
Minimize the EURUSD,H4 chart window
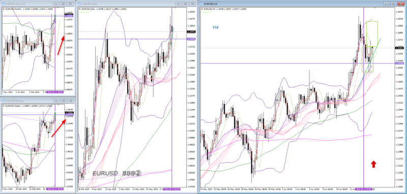tap(386, 4)
